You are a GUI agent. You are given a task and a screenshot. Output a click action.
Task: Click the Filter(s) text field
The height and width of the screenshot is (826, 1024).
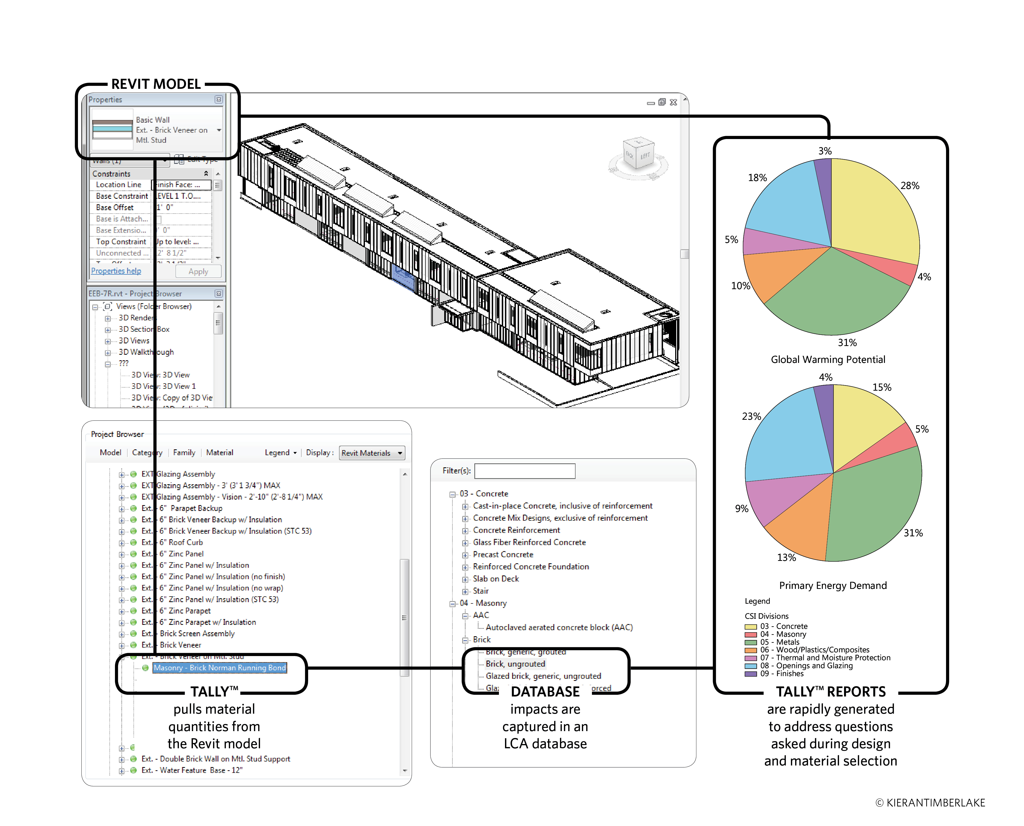tap(525, 471)
